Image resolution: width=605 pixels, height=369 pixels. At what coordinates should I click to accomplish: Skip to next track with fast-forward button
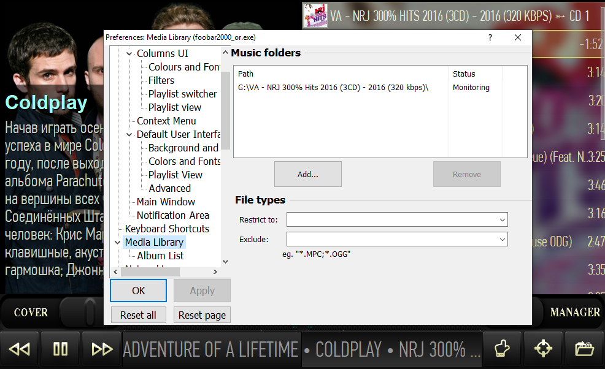pos(101,349)
